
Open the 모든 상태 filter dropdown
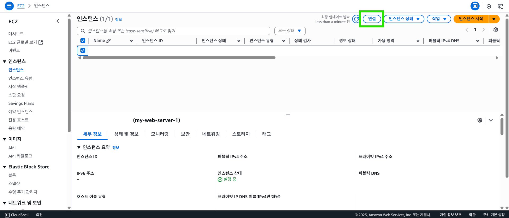click(290, 31)
